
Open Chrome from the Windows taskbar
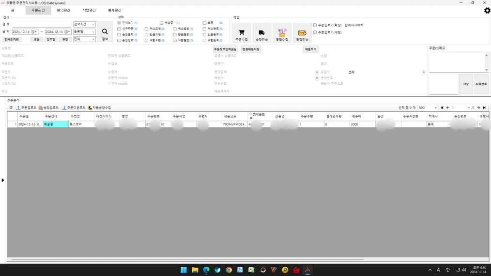229,270
